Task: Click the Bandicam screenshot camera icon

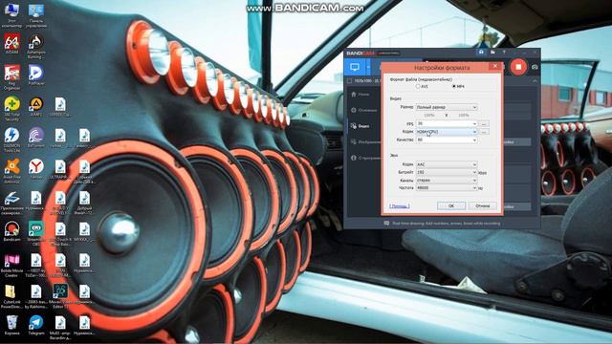Action: point(535,67)
